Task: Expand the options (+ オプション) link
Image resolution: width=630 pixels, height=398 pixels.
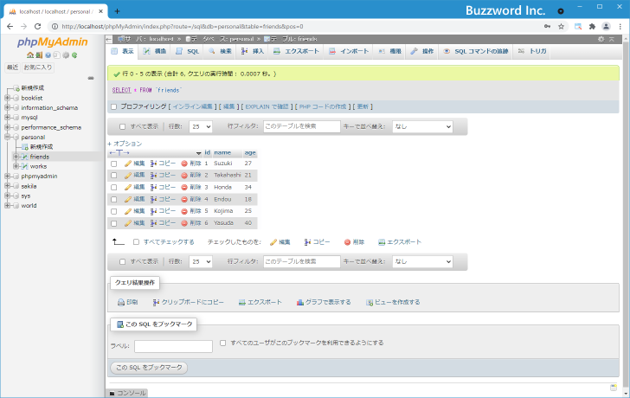Action: coord(125,144)
